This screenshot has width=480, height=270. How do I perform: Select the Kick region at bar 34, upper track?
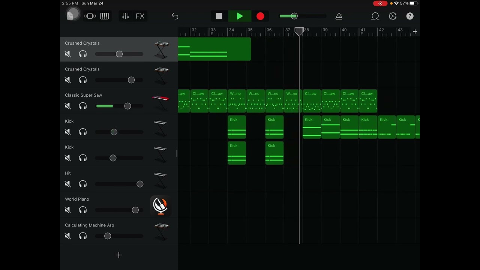coord(237,127)
